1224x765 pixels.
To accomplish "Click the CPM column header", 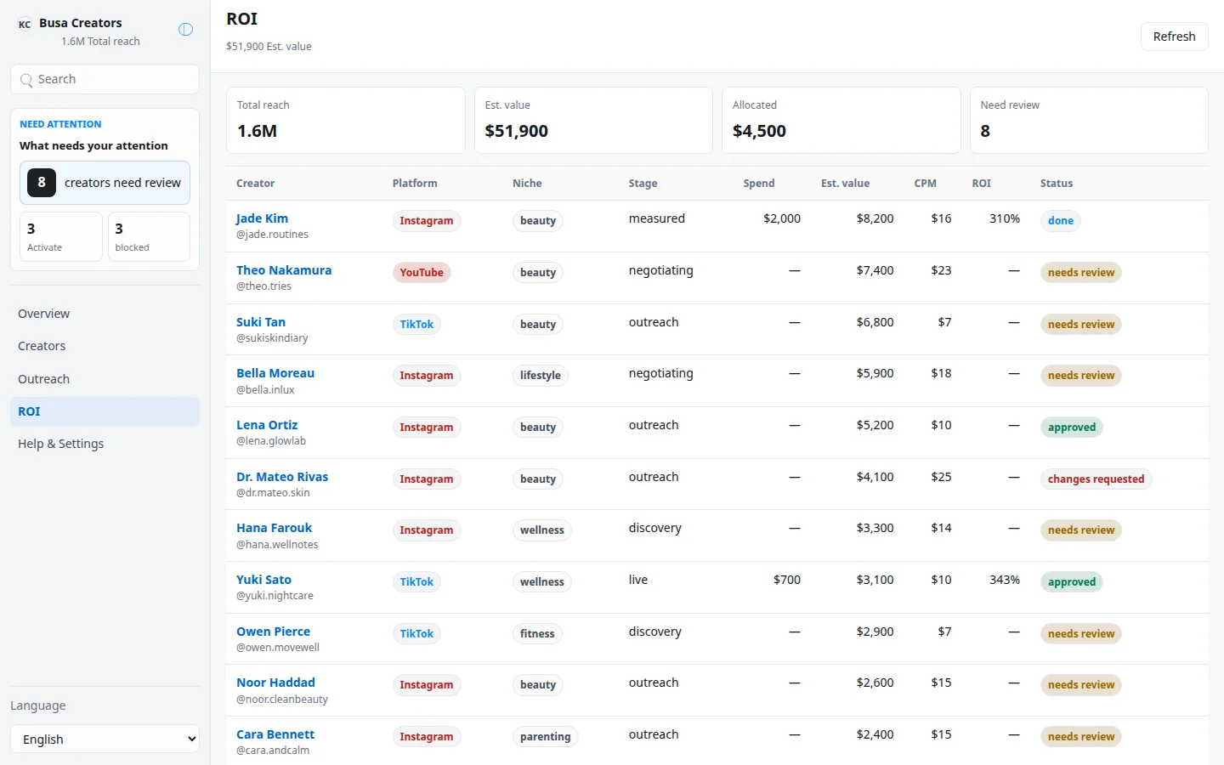I will [x=925, y=184].
